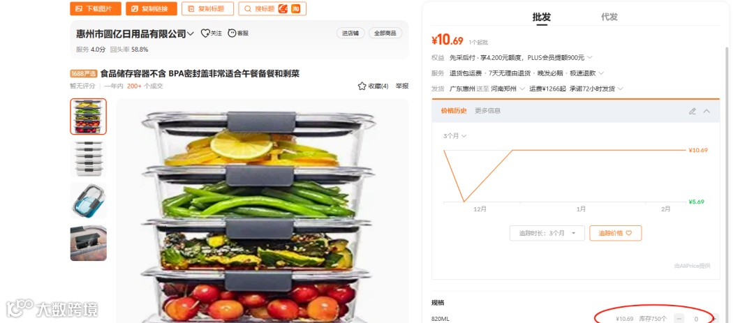The width and height of the screenshot is (754, 323).
Task: Select the 更多信息 tab
Action: pyautogui.click(x=487, y=110)
